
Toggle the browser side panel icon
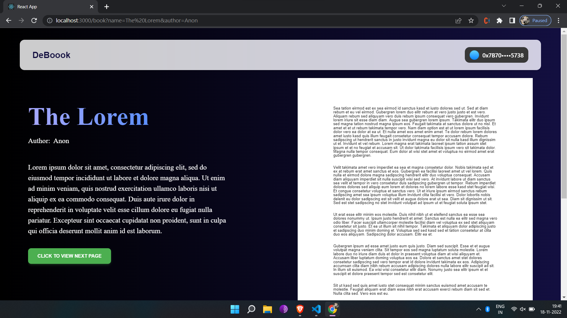click(512, 21)
